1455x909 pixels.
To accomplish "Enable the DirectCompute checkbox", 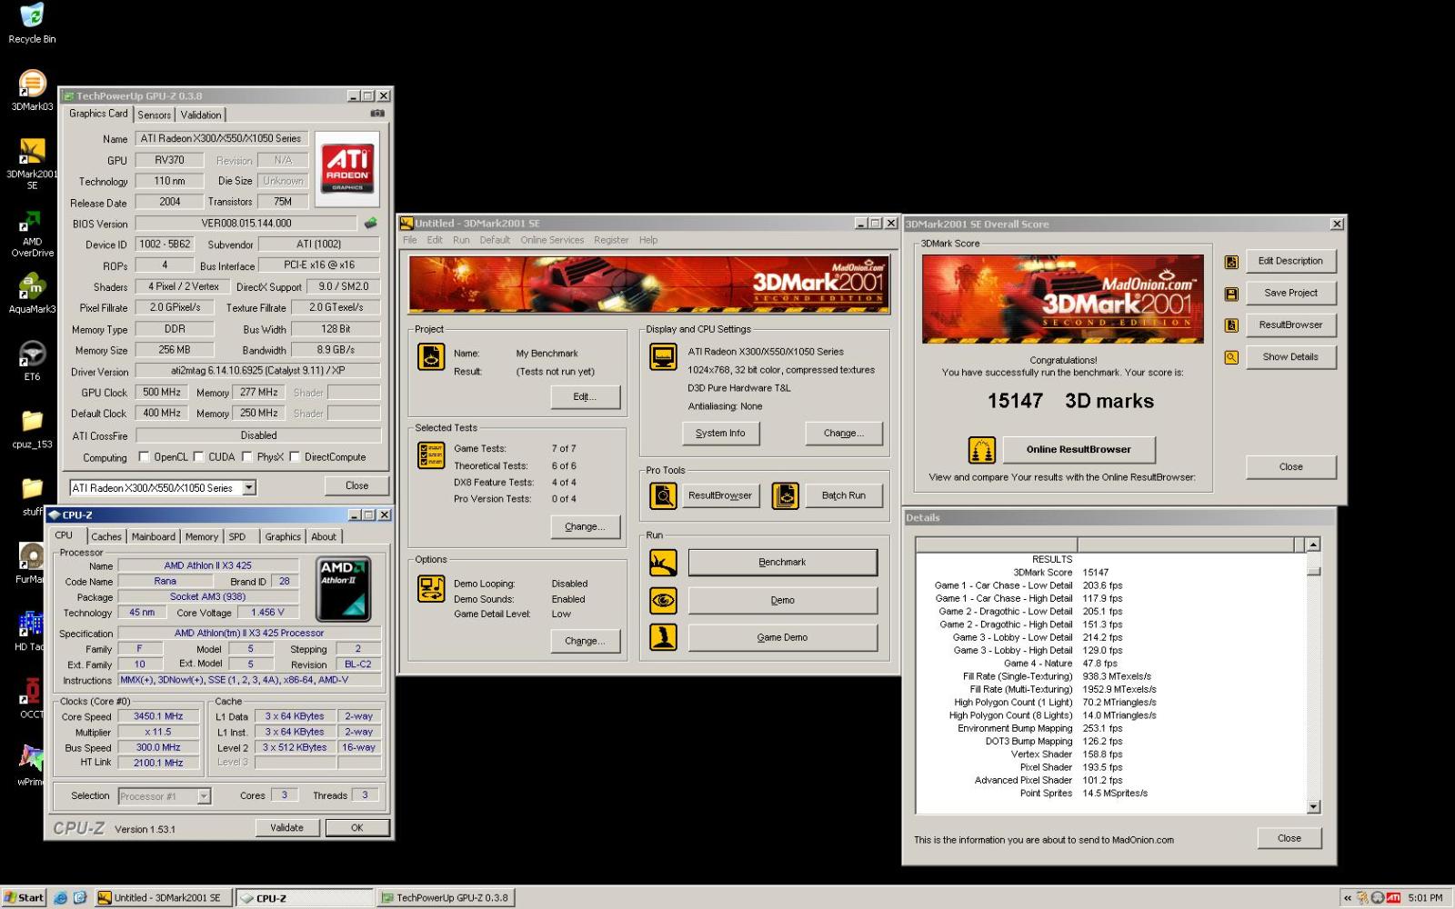I will pos(294,456).
